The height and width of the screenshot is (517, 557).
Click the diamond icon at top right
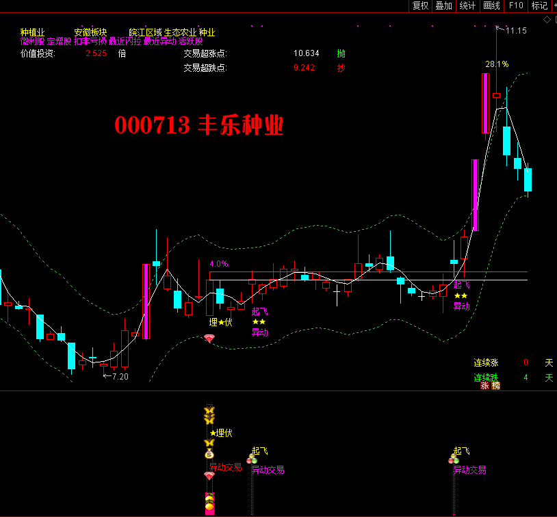click(x=547, y=20)
